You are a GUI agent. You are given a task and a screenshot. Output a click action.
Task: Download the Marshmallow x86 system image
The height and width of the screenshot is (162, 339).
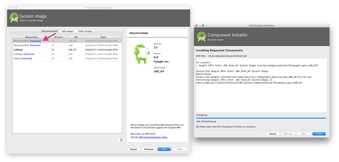click(x=35, y=45)
